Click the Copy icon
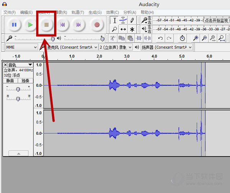Image resolution: width=230 pixels, height=193 pixels. [122, 38]
